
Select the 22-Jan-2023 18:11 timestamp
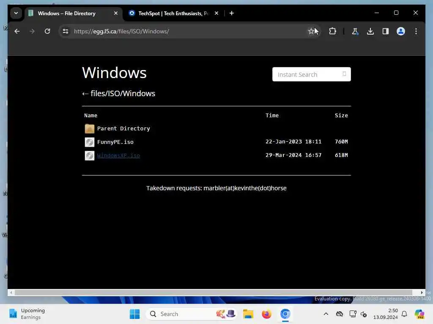293,142
